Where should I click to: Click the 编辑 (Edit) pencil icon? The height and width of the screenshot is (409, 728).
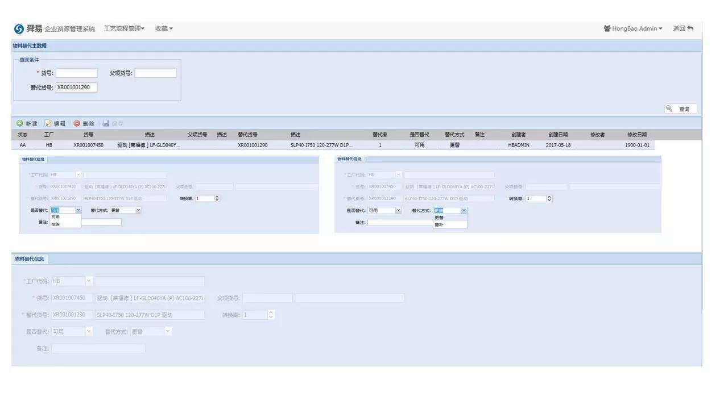coord(48,123)
